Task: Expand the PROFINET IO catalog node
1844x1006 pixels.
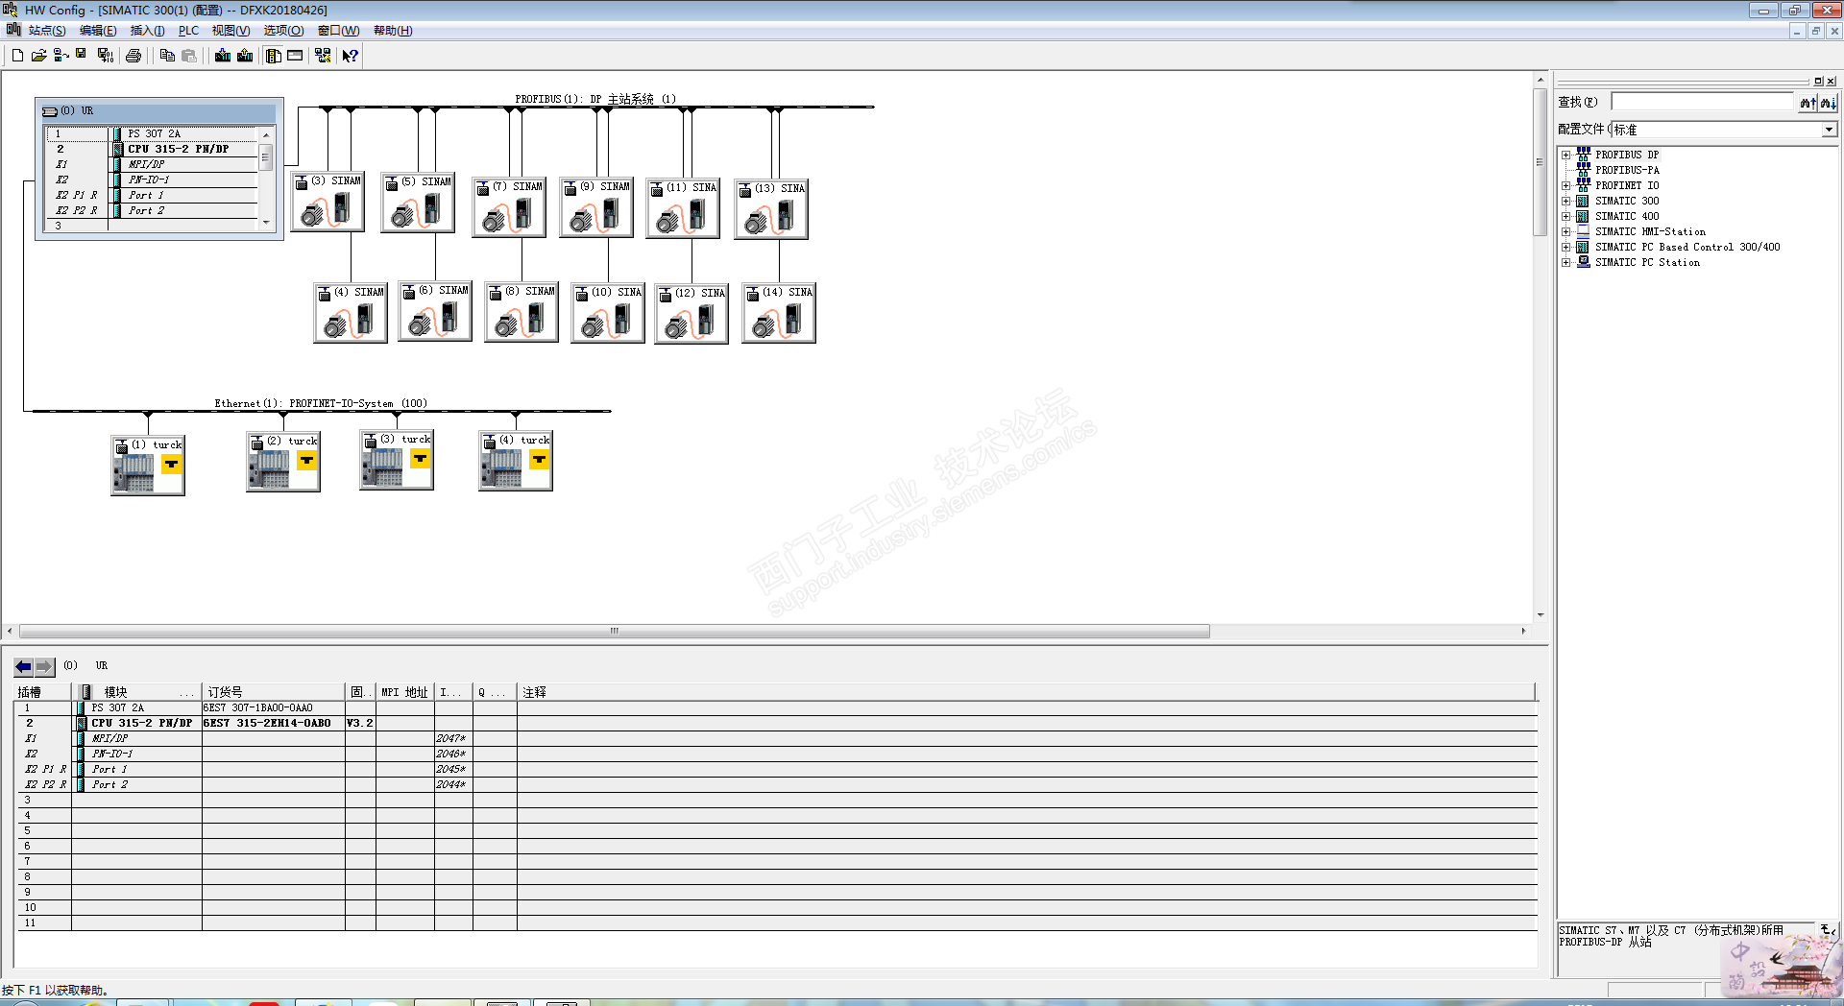Action: coord(1566,185)
